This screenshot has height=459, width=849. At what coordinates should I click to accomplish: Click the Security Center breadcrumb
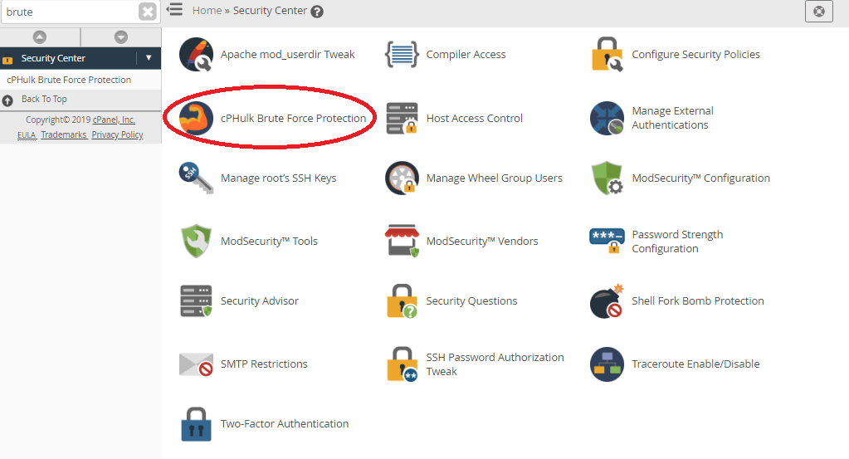[270, 10]
